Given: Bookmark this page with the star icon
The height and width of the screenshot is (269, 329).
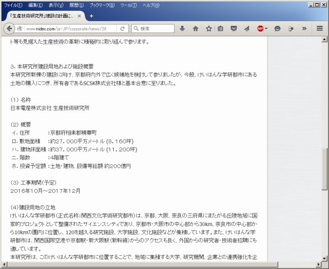Looking at the screenshot, I should [209, 28].
